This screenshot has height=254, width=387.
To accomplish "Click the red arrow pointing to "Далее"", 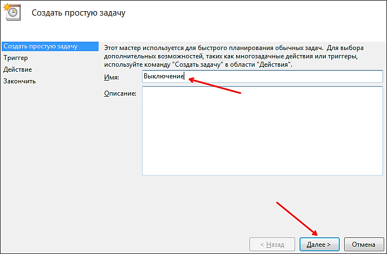I will click(298, 218).
